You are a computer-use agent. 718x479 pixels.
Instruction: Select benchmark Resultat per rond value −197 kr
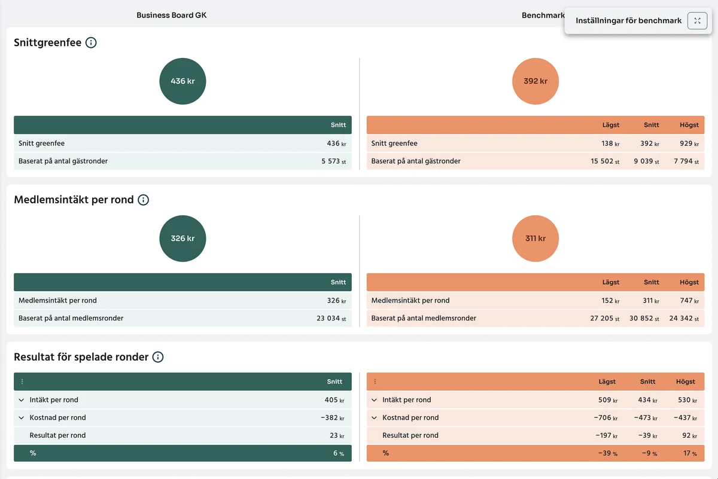[606, 436]
